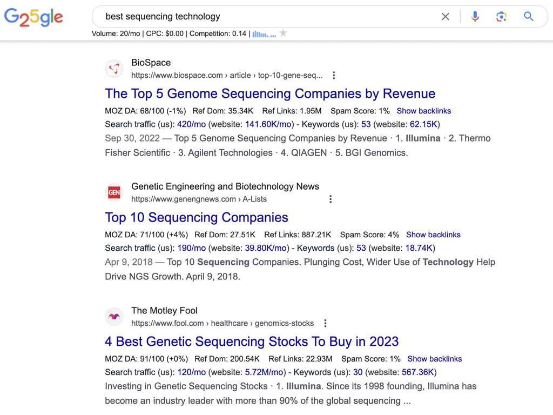Open the three-dot menu on the GEN result
Screen dimensions: 553x415
pos(331,199)
